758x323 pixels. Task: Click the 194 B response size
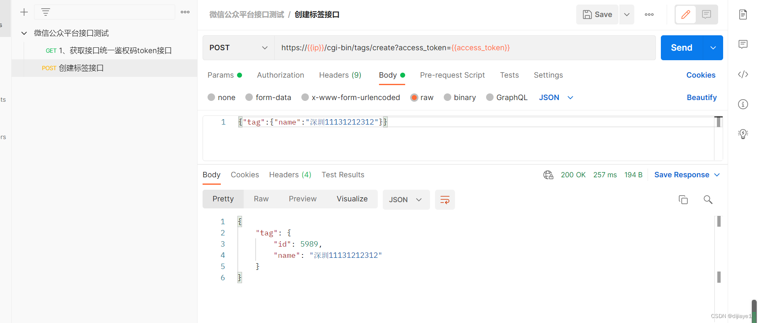click(633, 175)
